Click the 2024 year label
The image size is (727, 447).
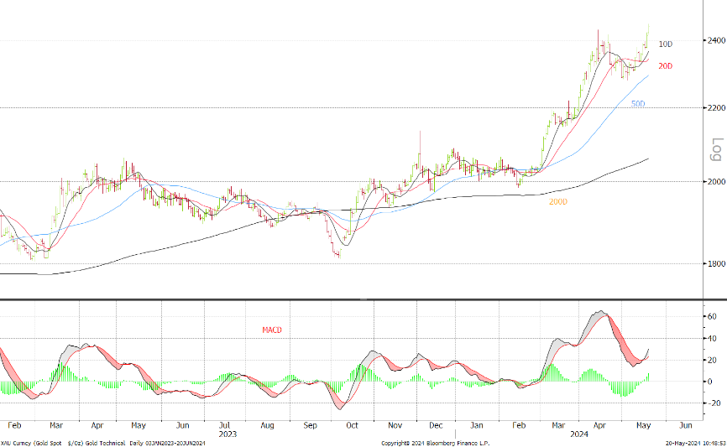point(579,434)
